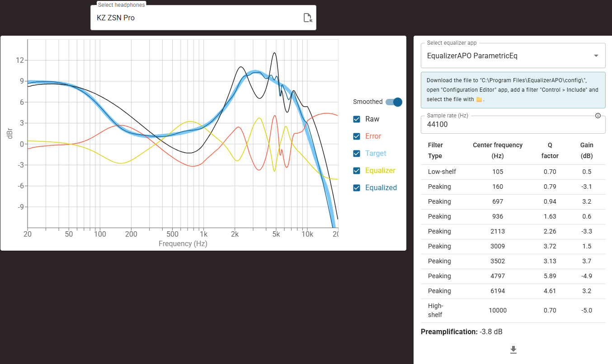Image resolution: width=612 pixels, height=364 pixels.
Task: Disable the Target curve checkbox
Action: pyautogui.click(x=357, y=154)
